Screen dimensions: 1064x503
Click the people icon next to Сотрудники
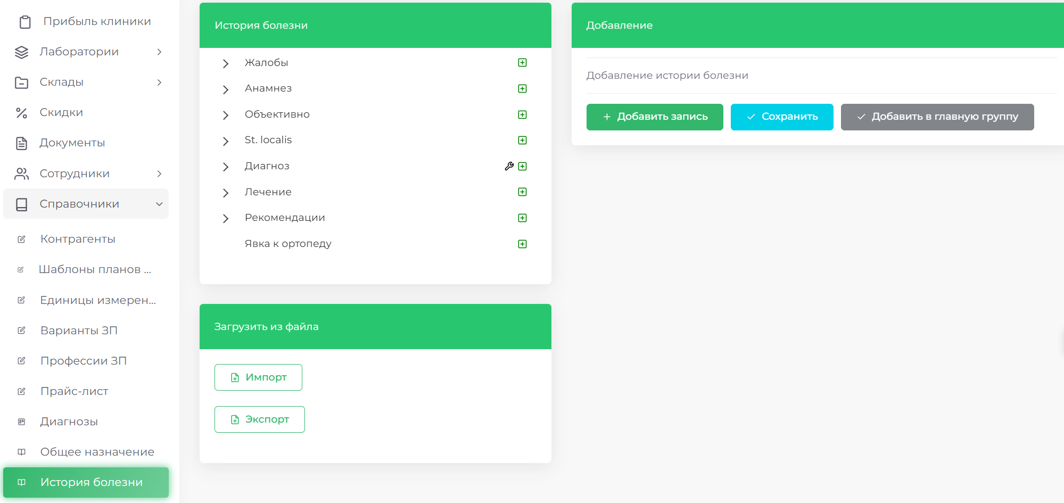(x=21, y=174)
